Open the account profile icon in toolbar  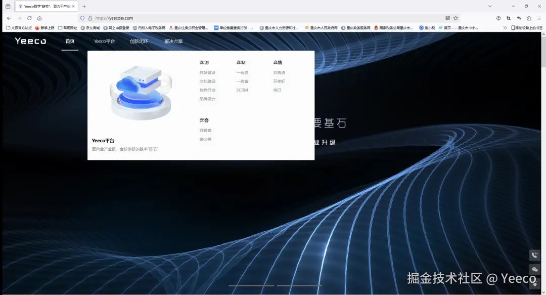click(x=498, y=18)
